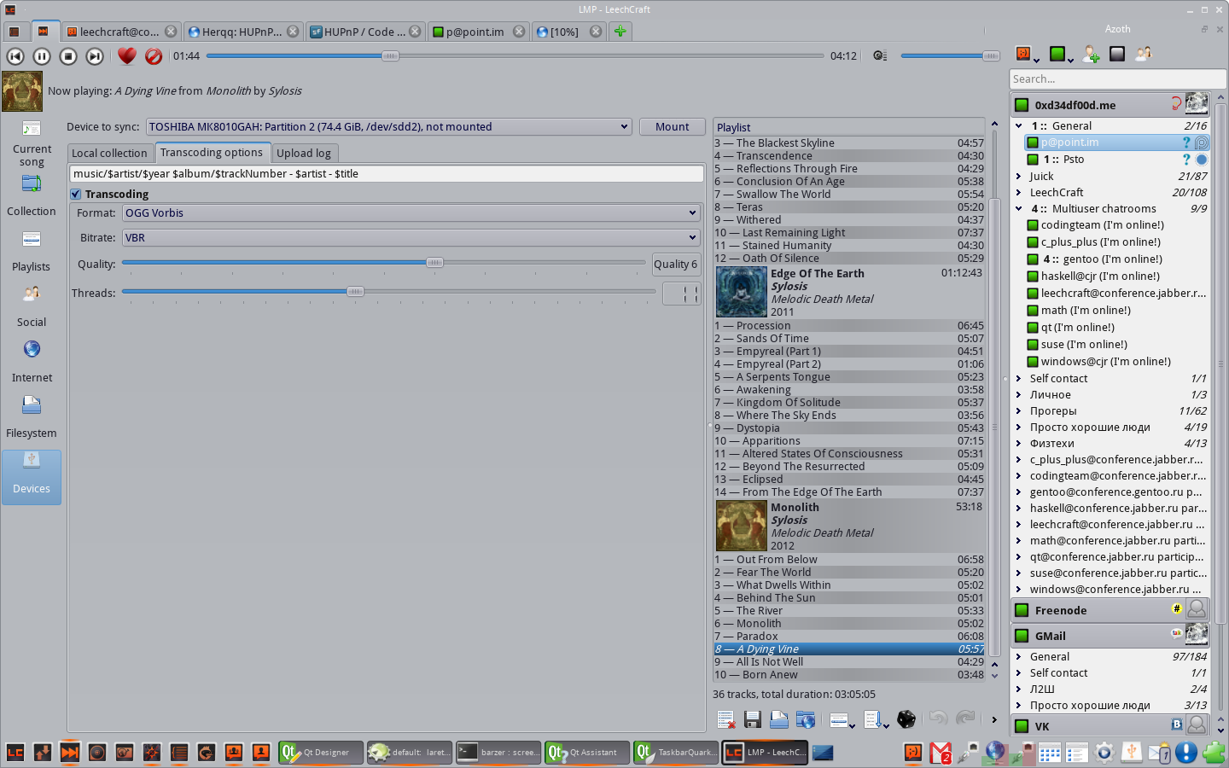
Task: Click the new tab plus icon
Action: click(x=620, y=32)
